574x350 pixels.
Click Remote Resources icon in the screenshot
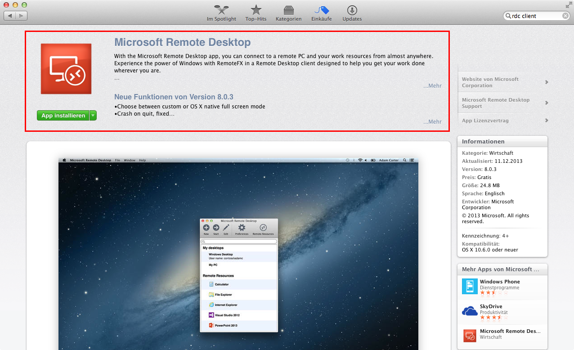(x=263, y=229)
